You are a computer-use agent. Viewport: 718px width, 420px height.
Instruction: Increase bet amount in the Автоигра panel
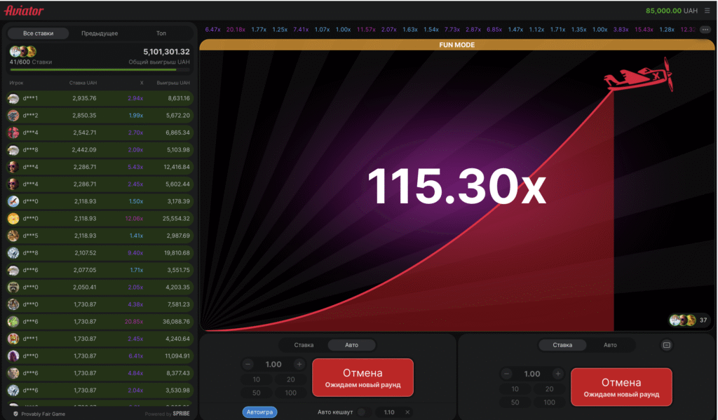[x=299, y=364]
